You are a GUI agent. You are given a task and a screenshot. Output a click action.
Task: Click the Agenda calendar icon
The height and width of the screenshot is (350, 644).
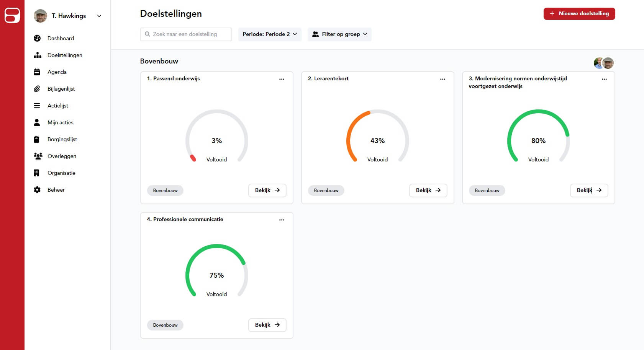(37, 72)
